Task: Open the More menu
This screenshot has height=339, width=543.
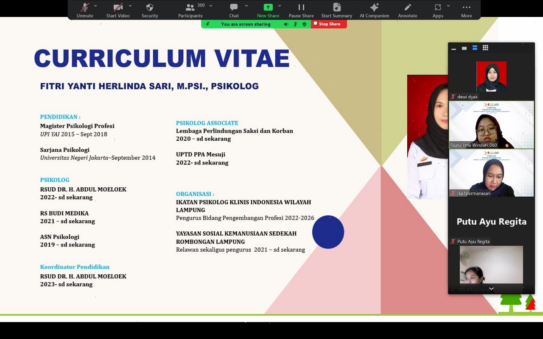Action: [x=466, y=10]
